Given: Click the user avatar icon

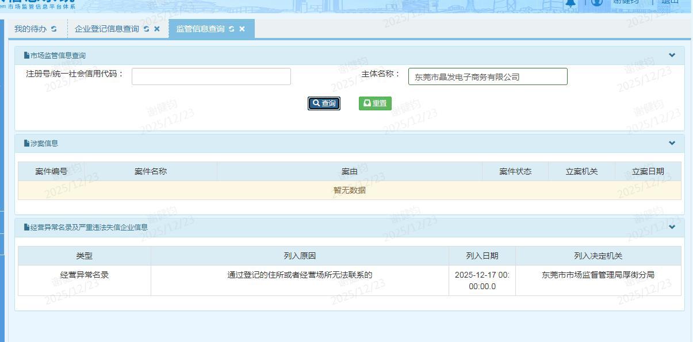Looking at the screenshot, I should pyautogui.click(x=597, y=2).
